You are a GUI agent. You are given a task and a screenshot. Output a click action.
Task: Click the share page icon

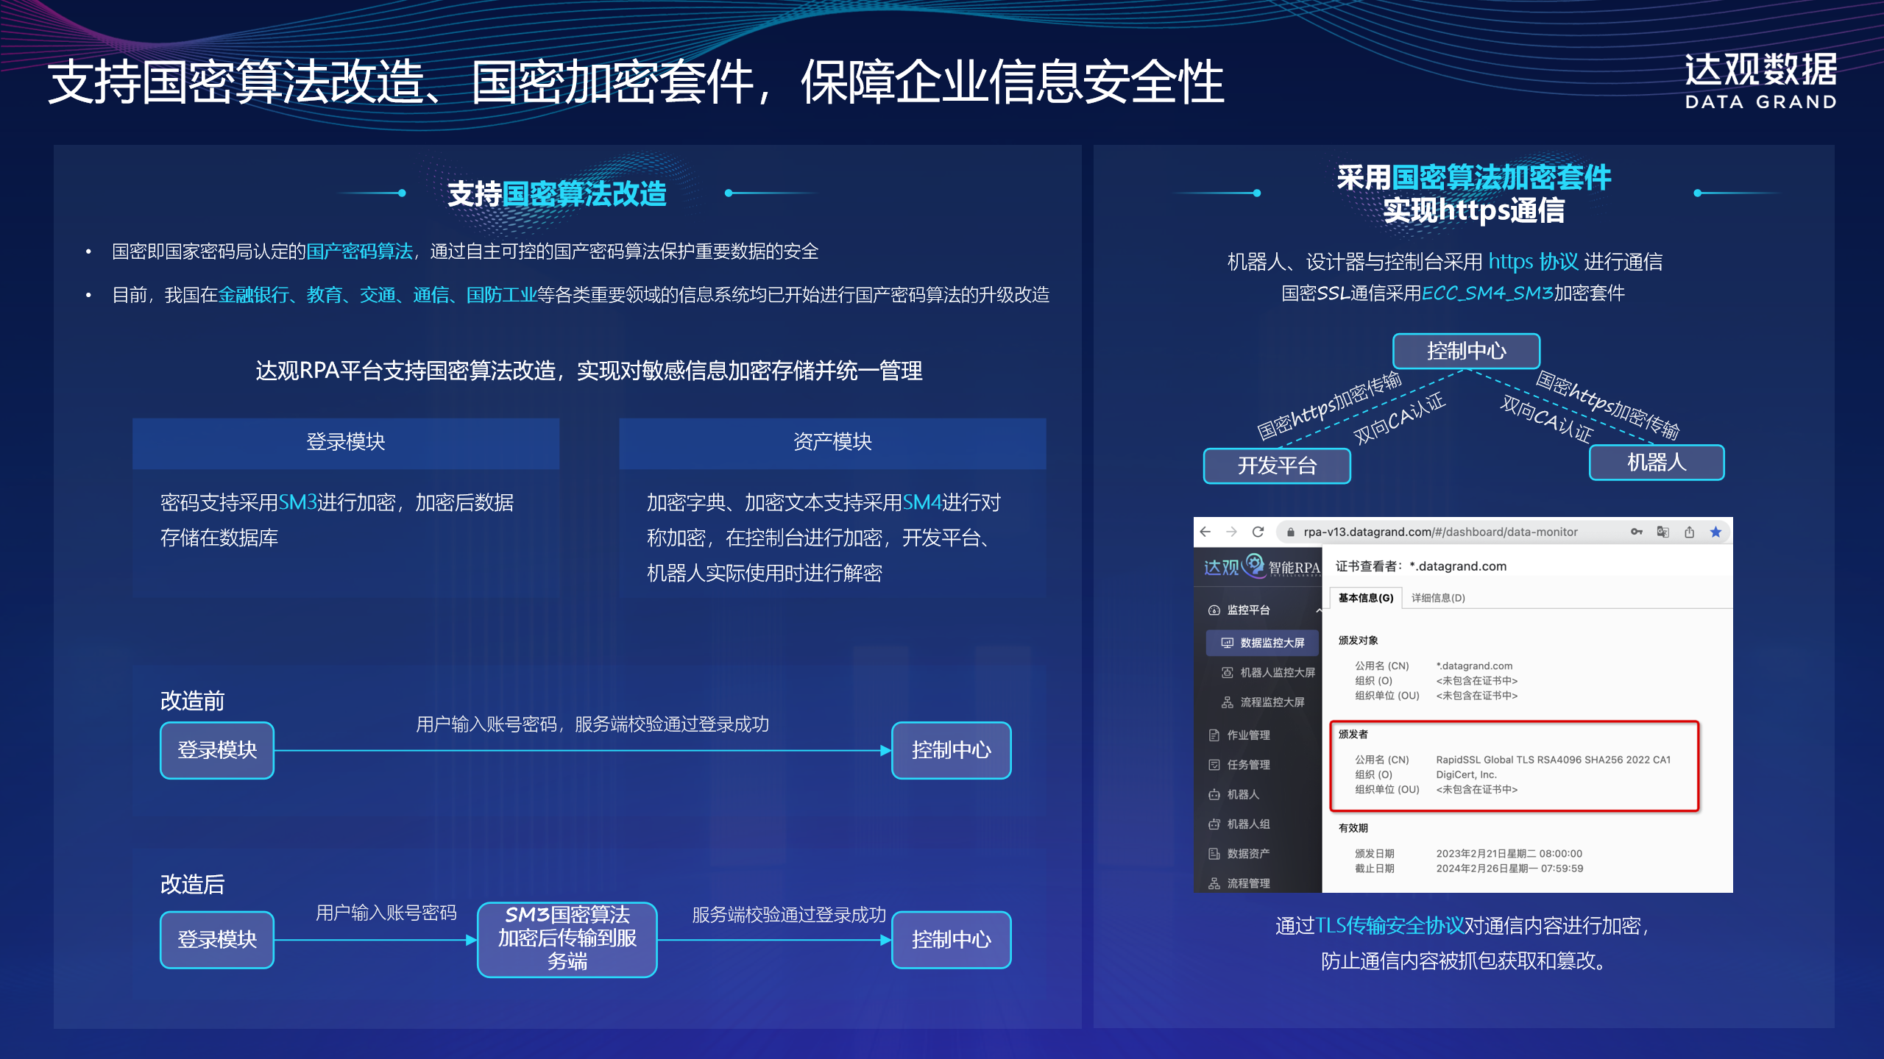coord(1689,532)
